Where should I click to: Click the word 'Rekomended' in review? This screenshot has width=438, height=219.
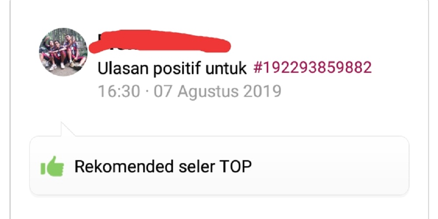pos(124,166)
